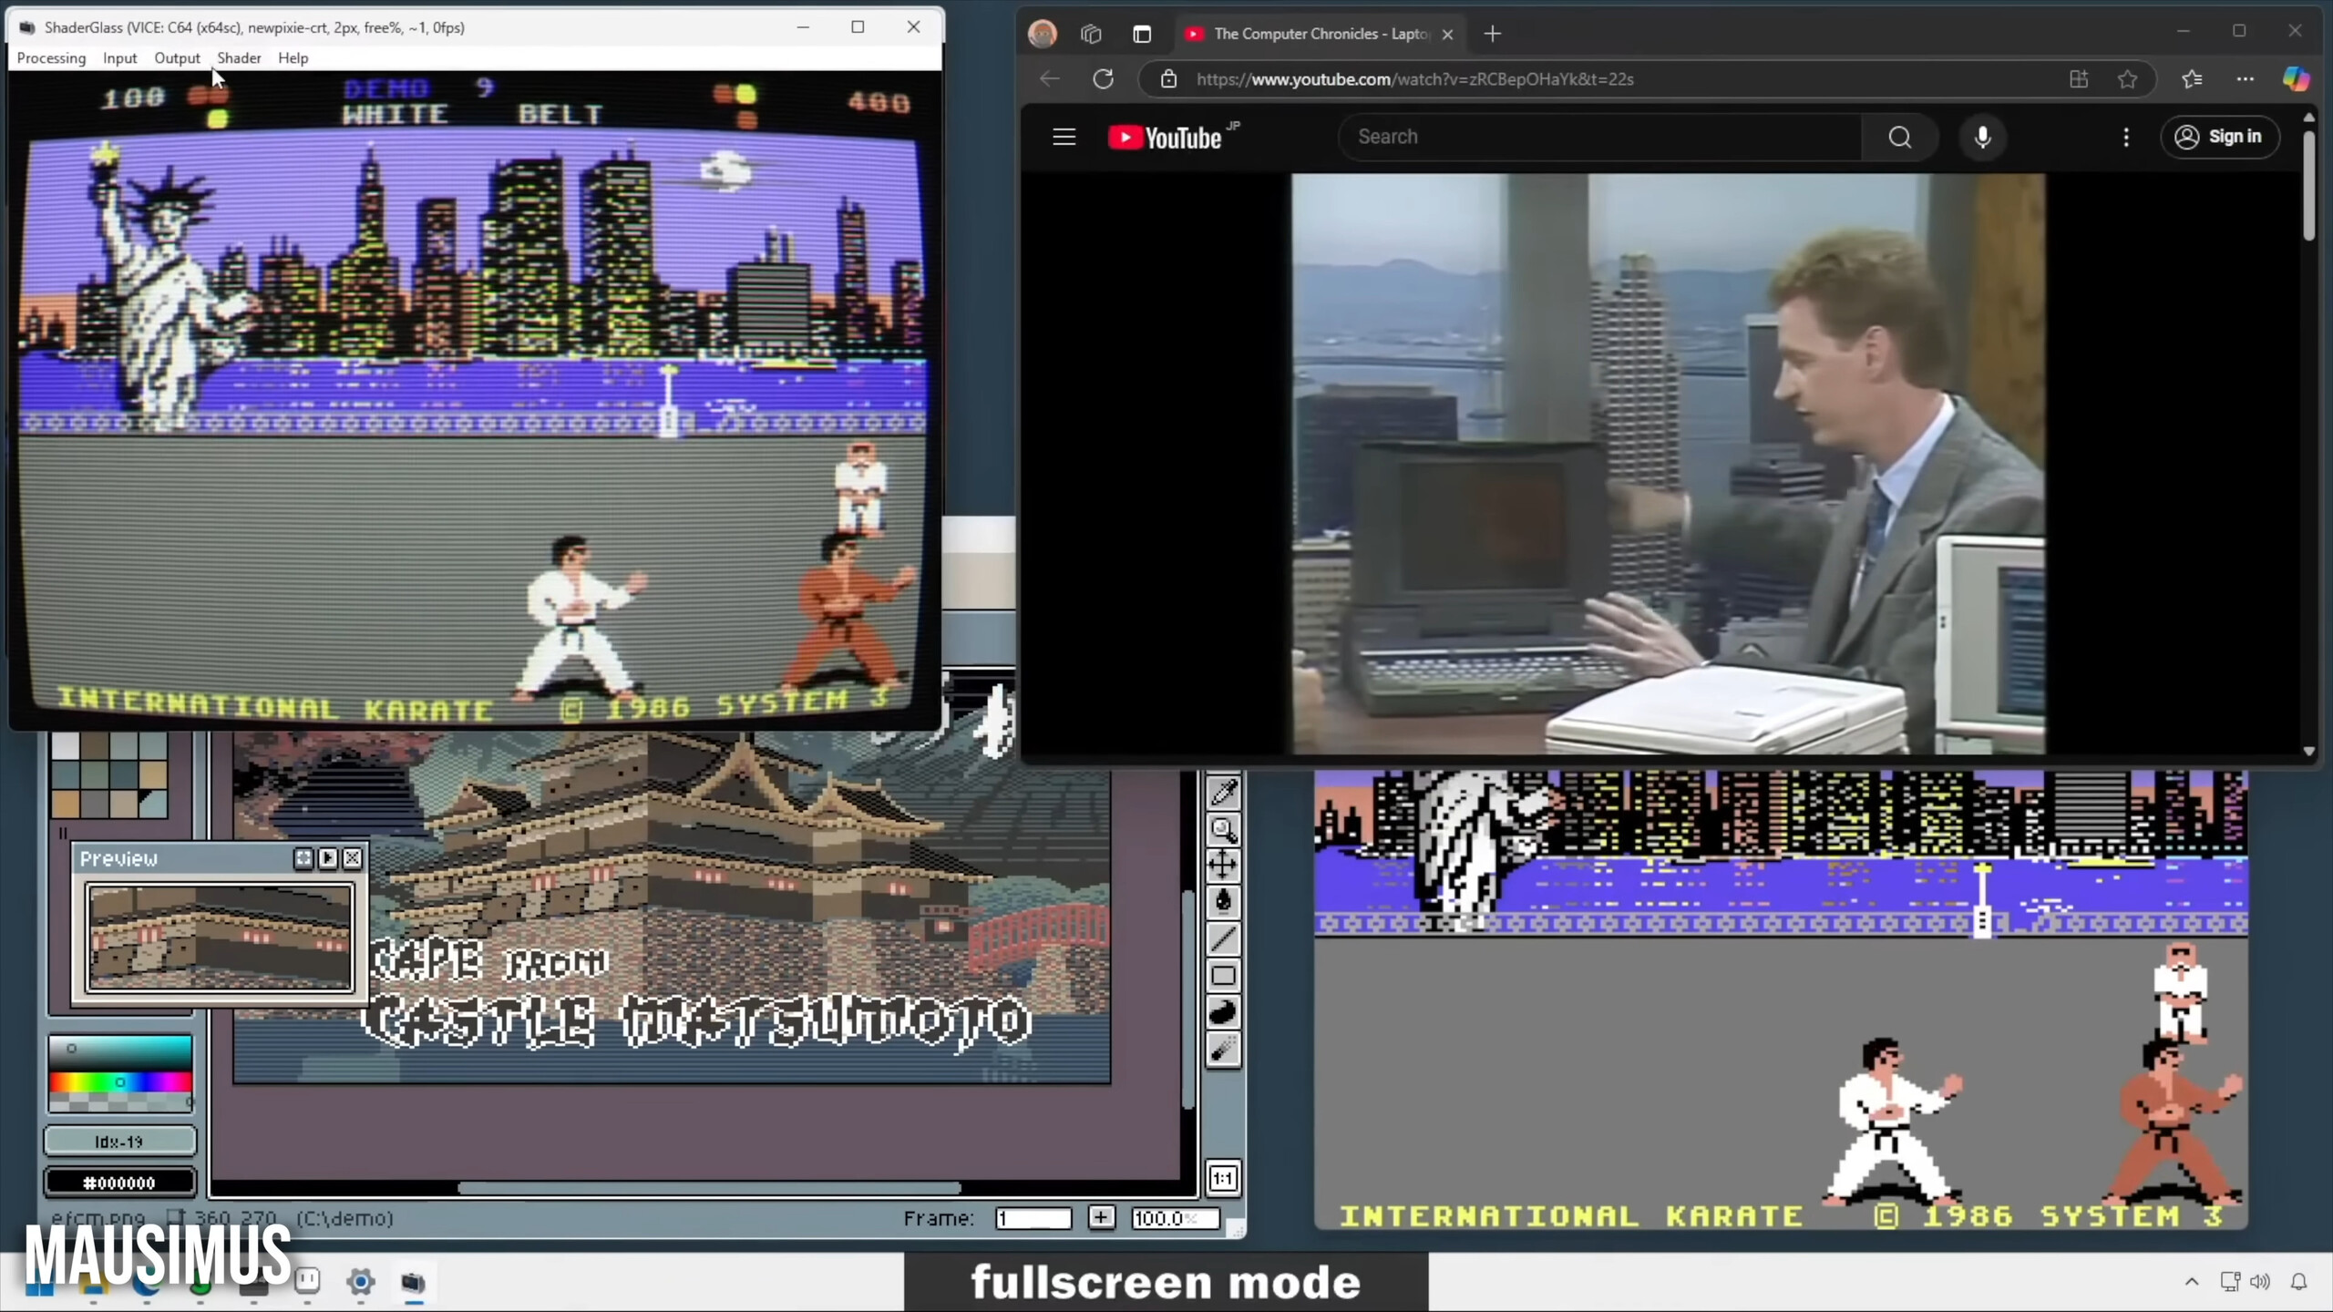Click the YouTube Search input field
Image resolution: width=2333 pixels, height=1312 pixels.
[1599, 137]
